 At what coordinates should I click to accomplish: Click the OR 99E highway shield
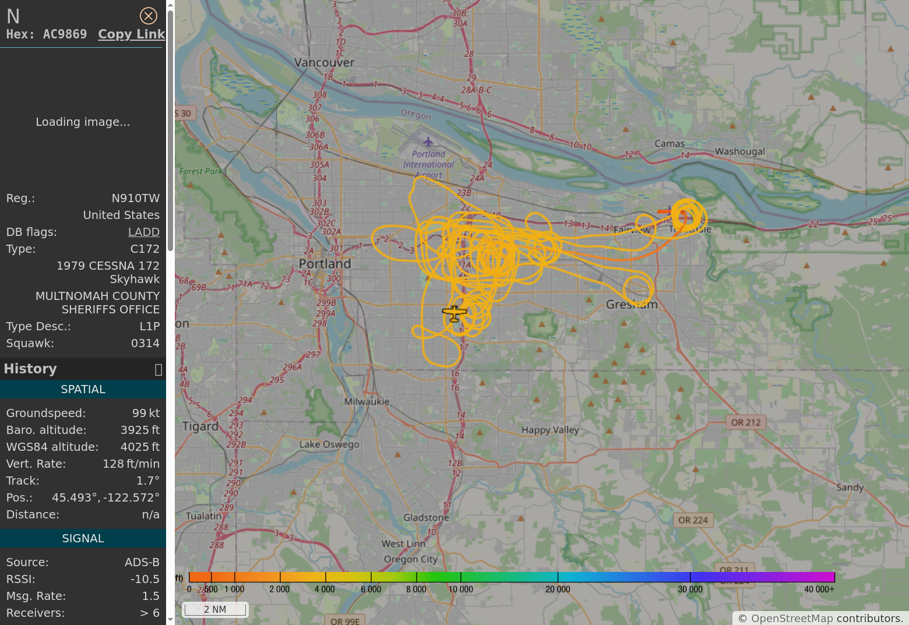[345, 621]
